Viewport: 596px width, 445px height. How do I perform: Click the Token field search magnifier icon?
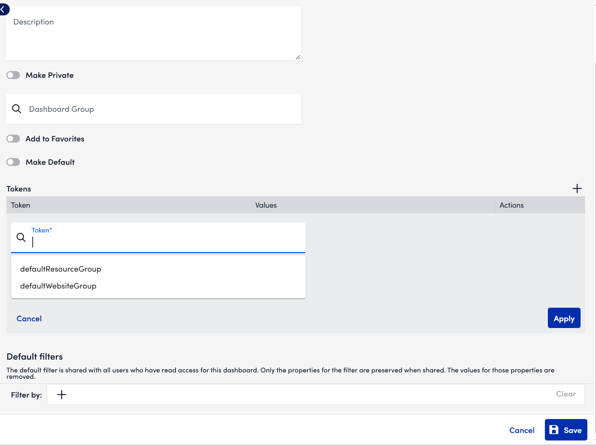point(21,237)
